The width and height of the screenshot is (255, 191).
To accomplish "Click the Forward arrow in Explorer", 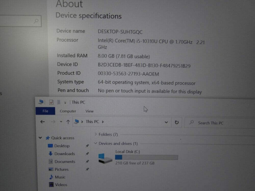I will click(53, 122).
